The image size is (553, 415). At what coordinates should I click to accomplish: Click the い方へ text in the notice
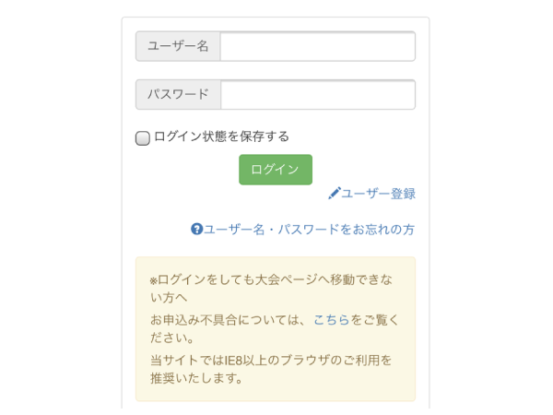coord(169,298)
